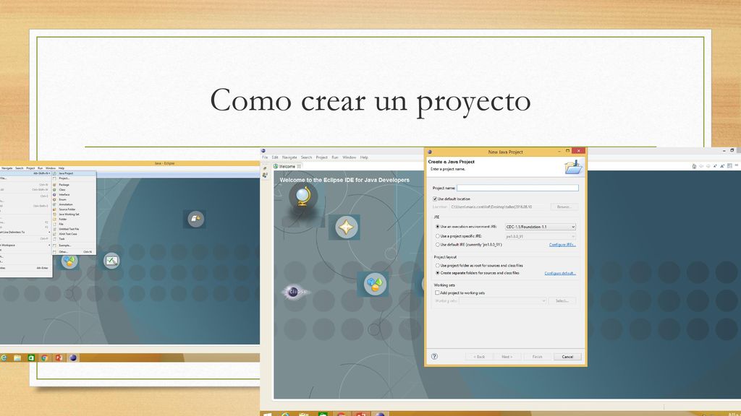Click the enlarge font icon in Welcome toolbar
Viewport: 741px width, 416px height.
click(722, 166)
